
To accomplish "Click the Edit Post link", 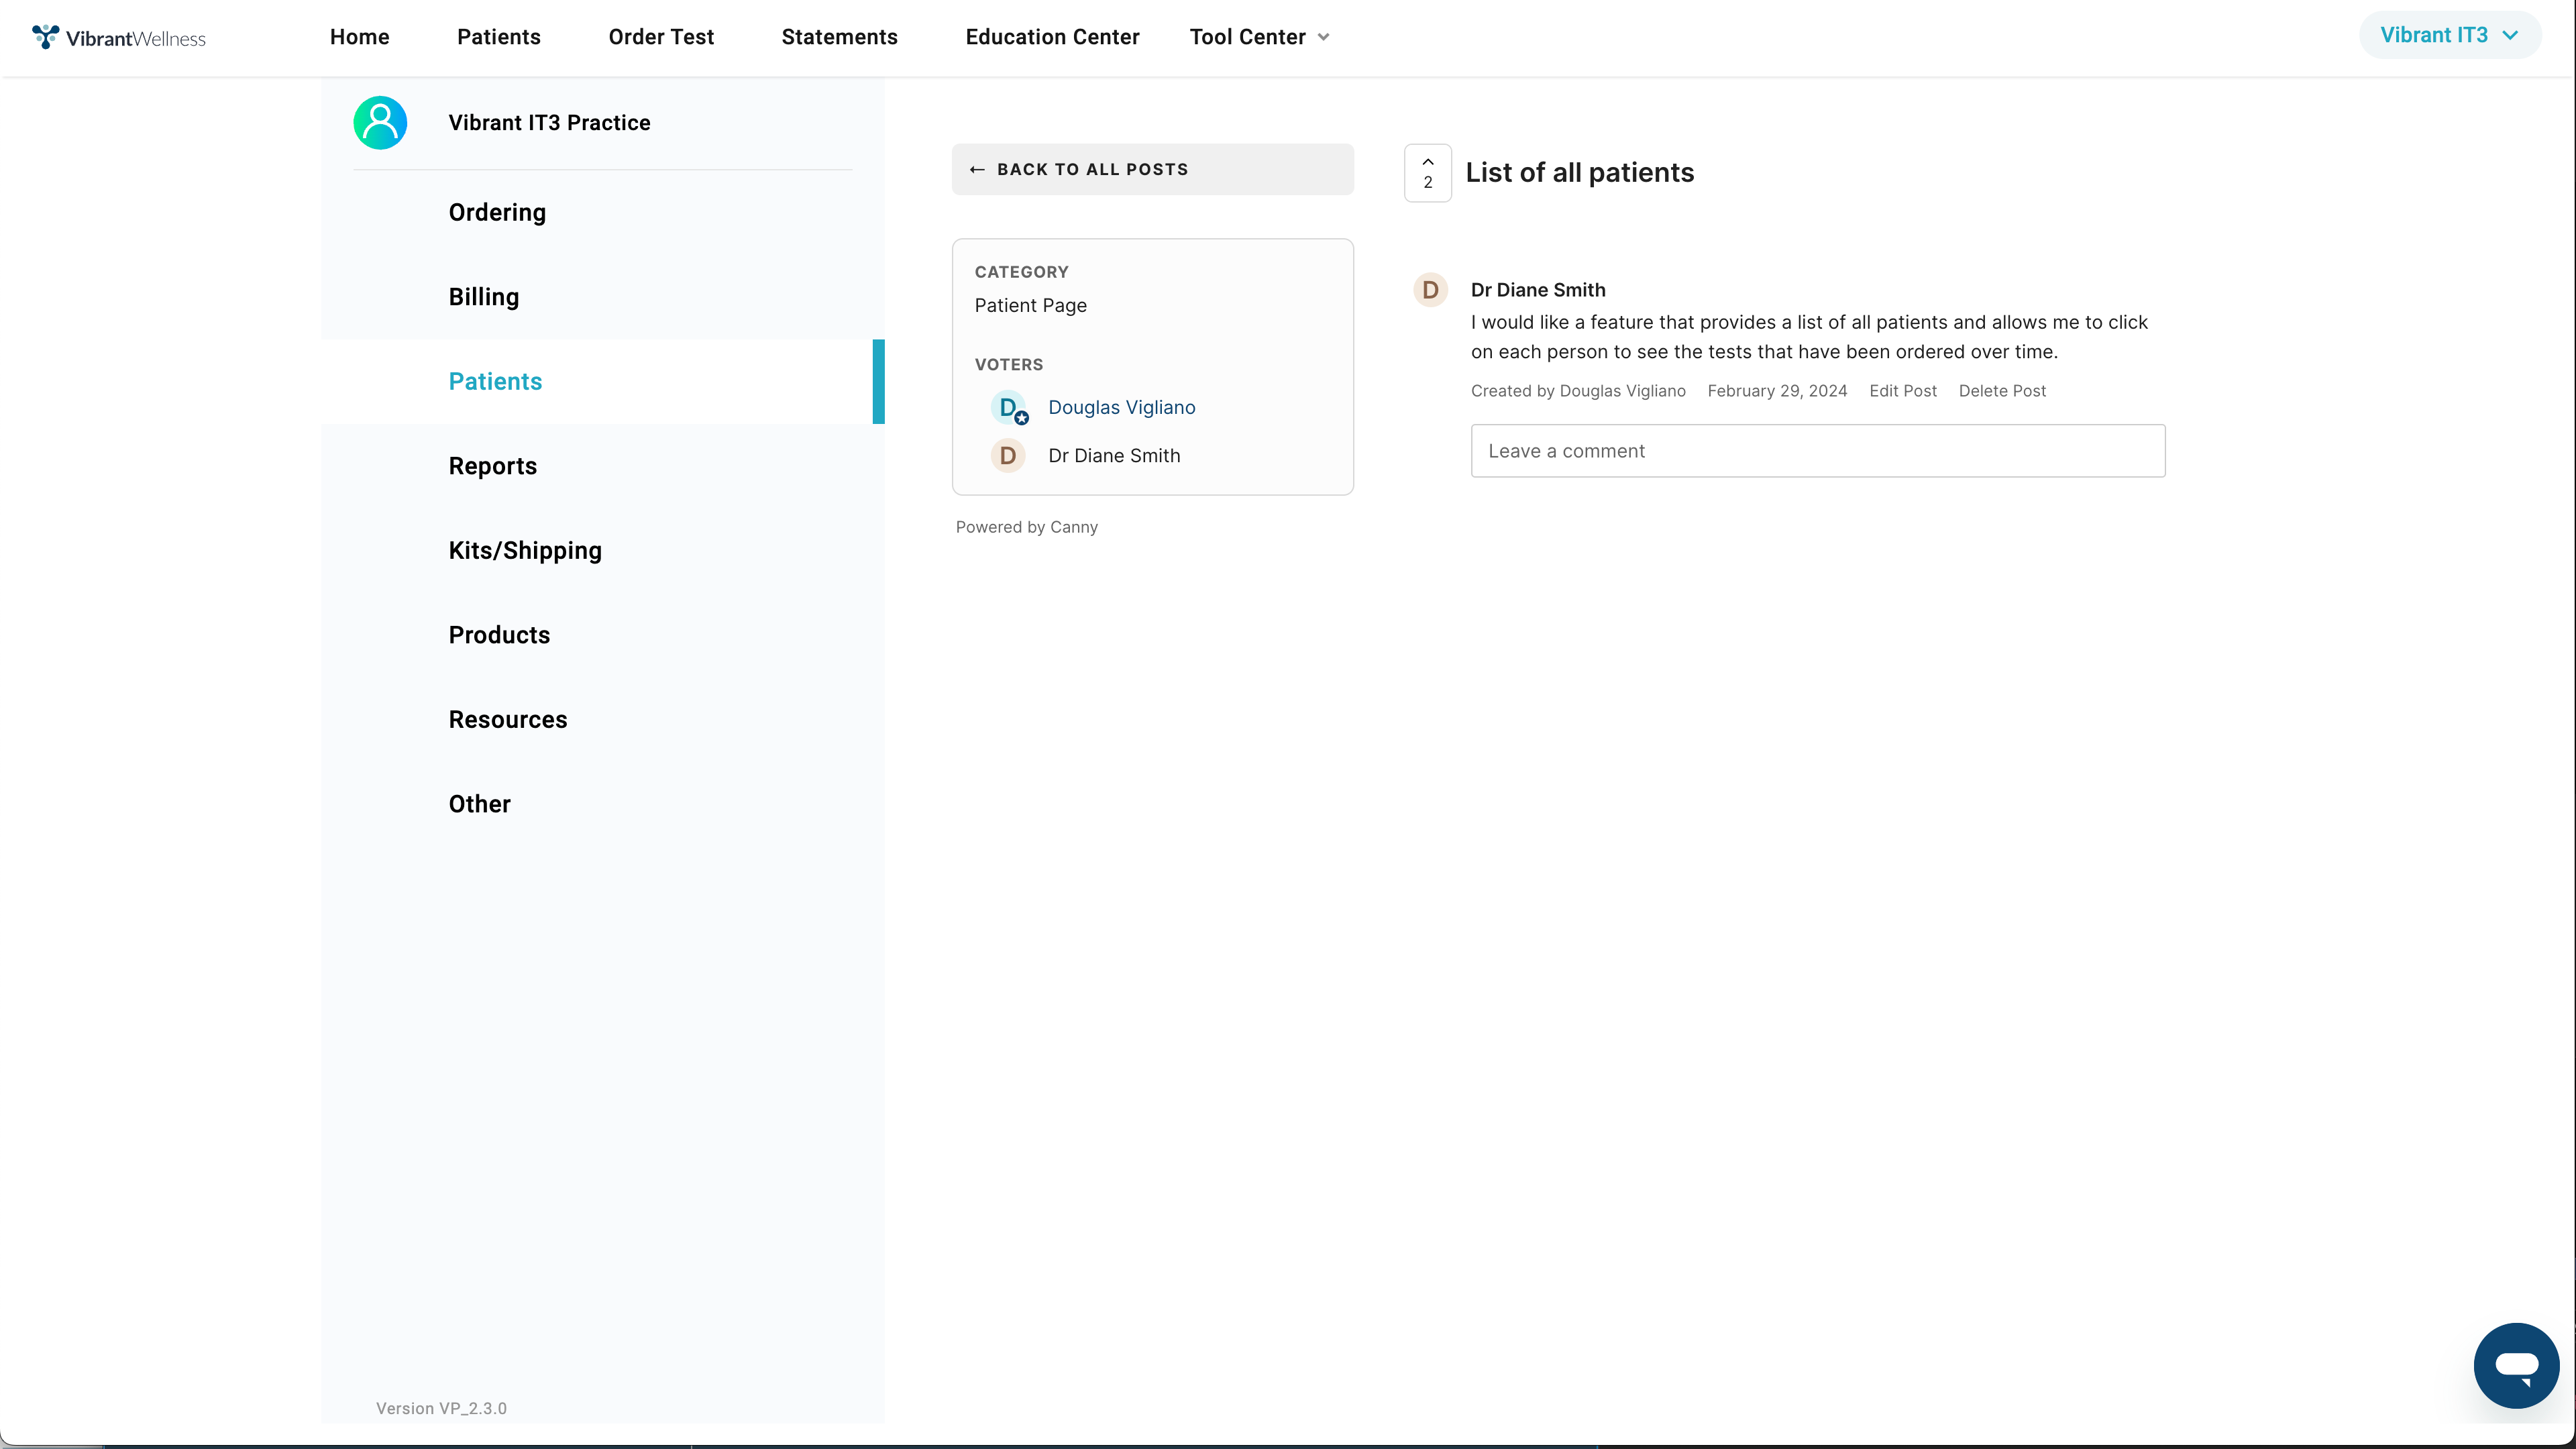I will (x=1902, y=391).
